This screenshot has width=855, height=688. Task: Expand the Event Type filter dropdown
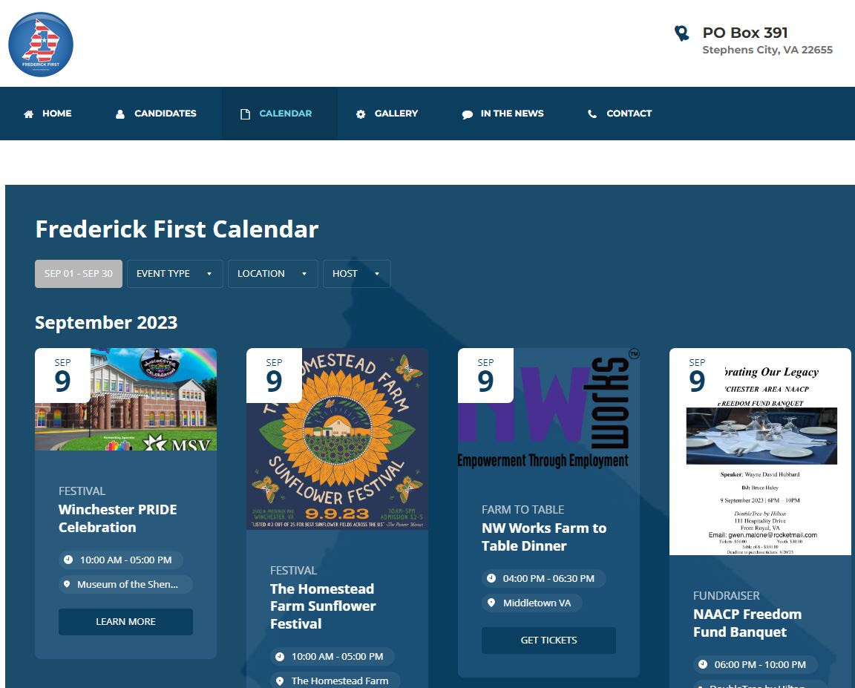coord(174,274)
